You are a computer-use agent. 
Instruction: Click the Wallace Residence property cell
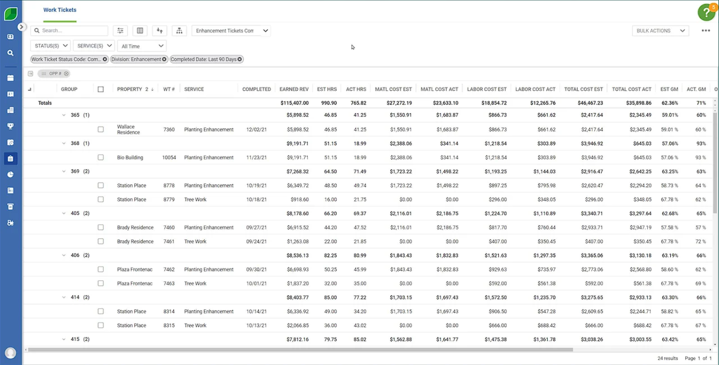pos(128,129)
